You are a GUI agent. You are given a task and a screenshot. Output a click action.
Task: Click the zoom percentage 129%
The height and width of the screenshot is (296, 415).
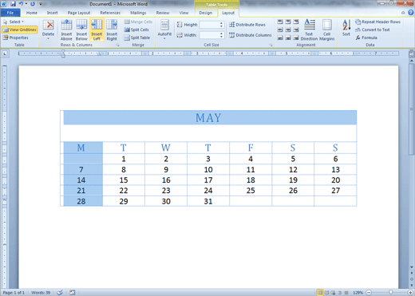pyautogui.click(x=358, y=293)
